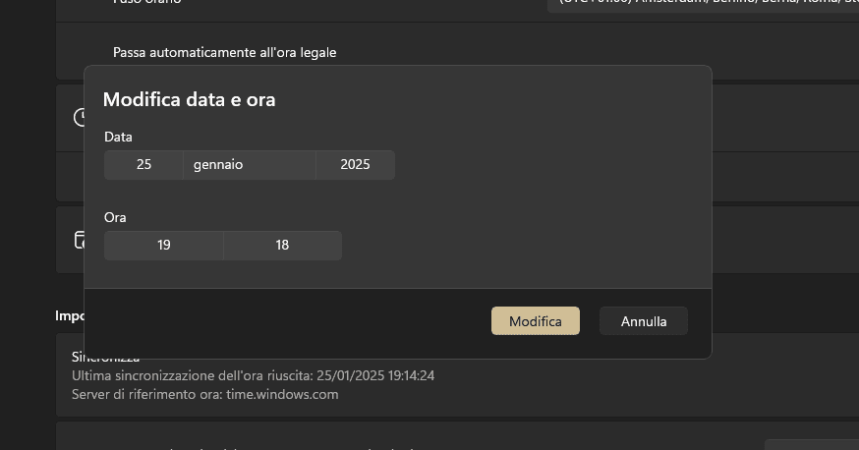The image size is (859, 450).
Task: Dismiss the dialog with Annulla
Action: [x=644, y=321]
